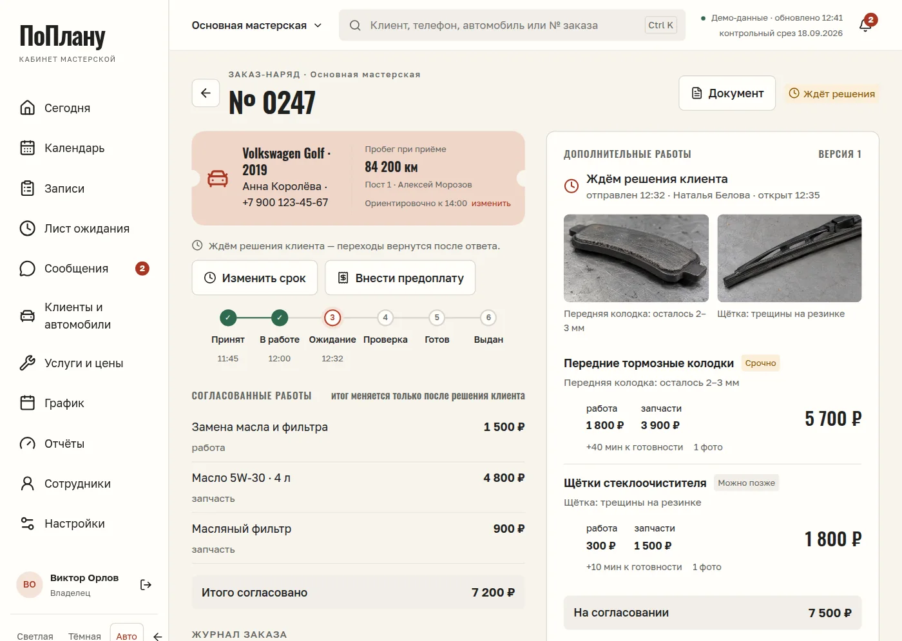Click the Замена масла и фильтра row
The width and height of the screenshot is (902, 641).
click(358, 436)
